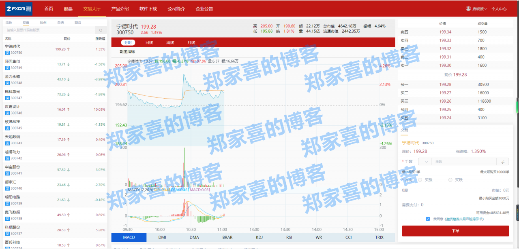Click the up arrow beside price 16.01
Image resolution: width=519 pixels, height=249 pixels.
pyautogui.click(x=69, y=110)
